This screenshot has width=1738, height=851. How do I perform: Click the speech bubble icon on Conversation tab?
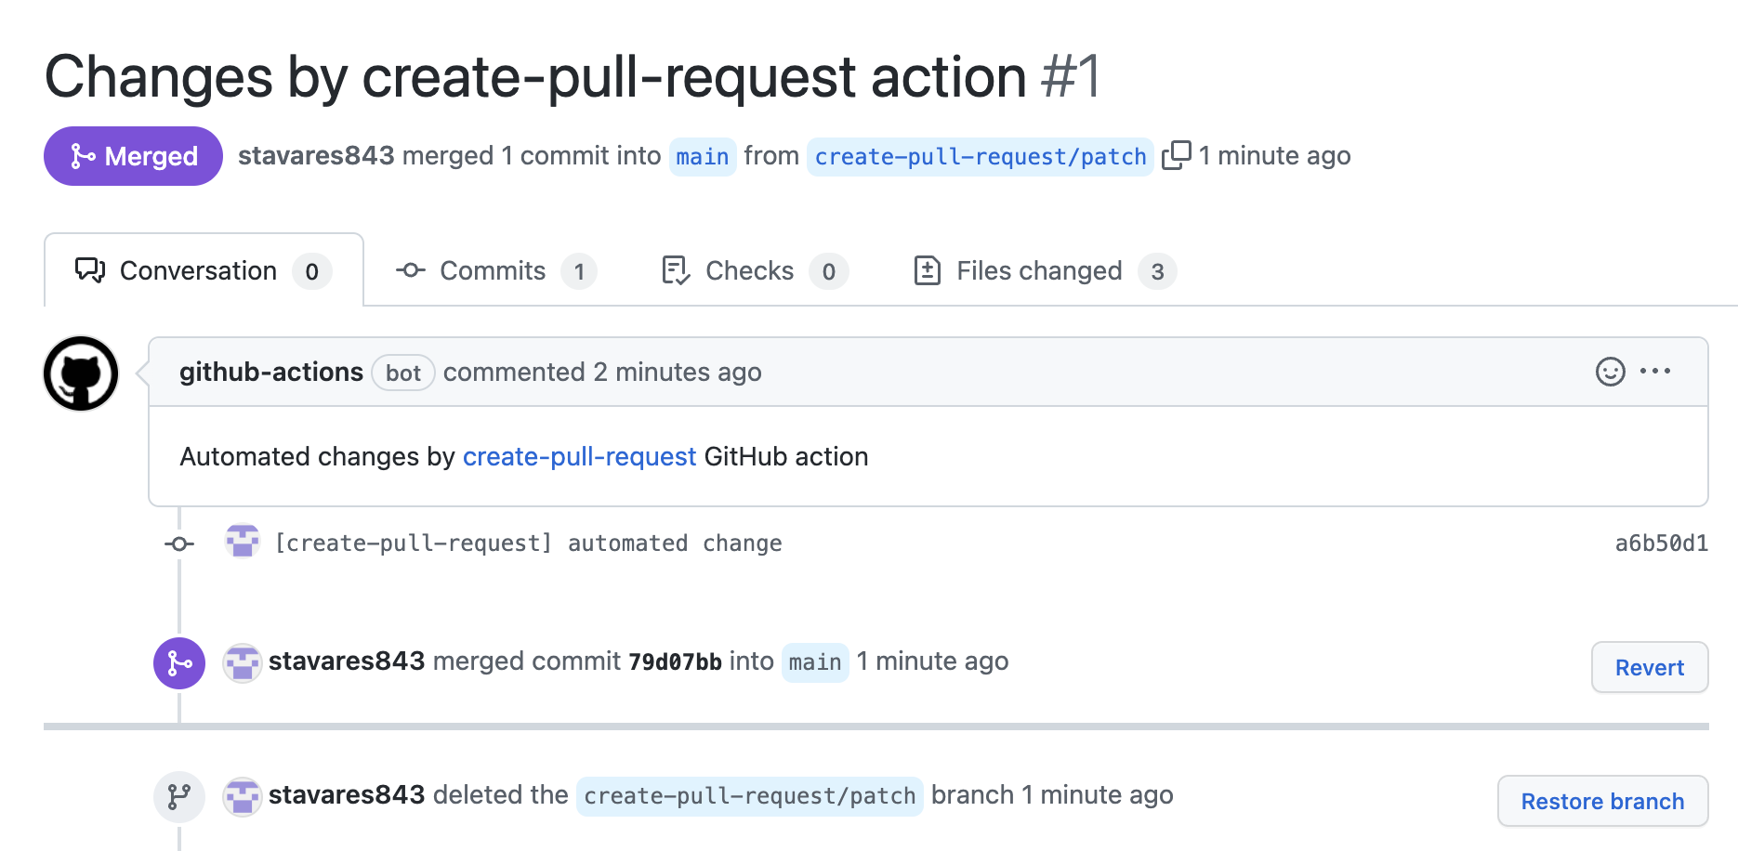point(90,270)
